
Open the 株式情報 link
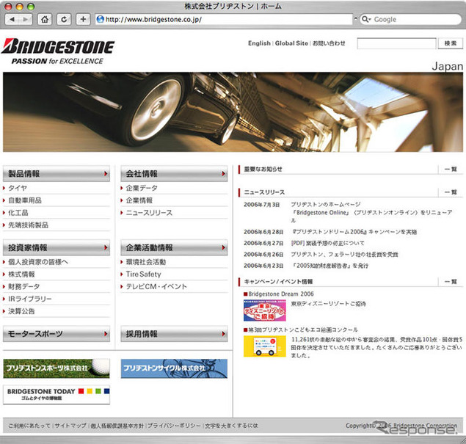(x=21, y=274)
